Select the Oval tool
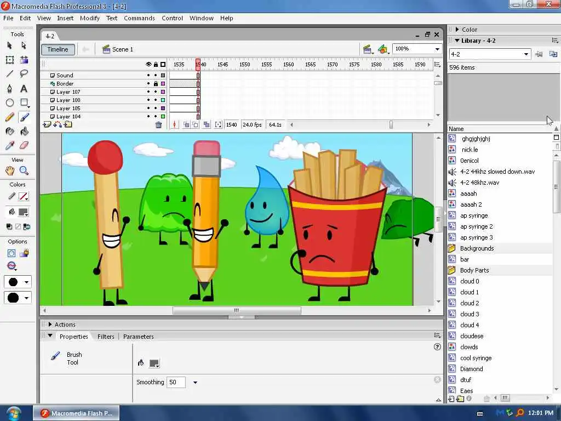 tap(10, 103)
